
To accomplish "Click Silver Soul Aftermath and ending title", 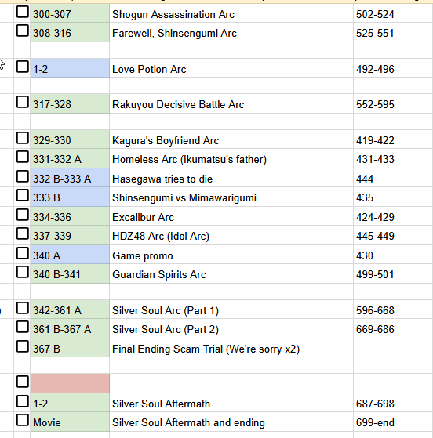I will coord(188,422).
